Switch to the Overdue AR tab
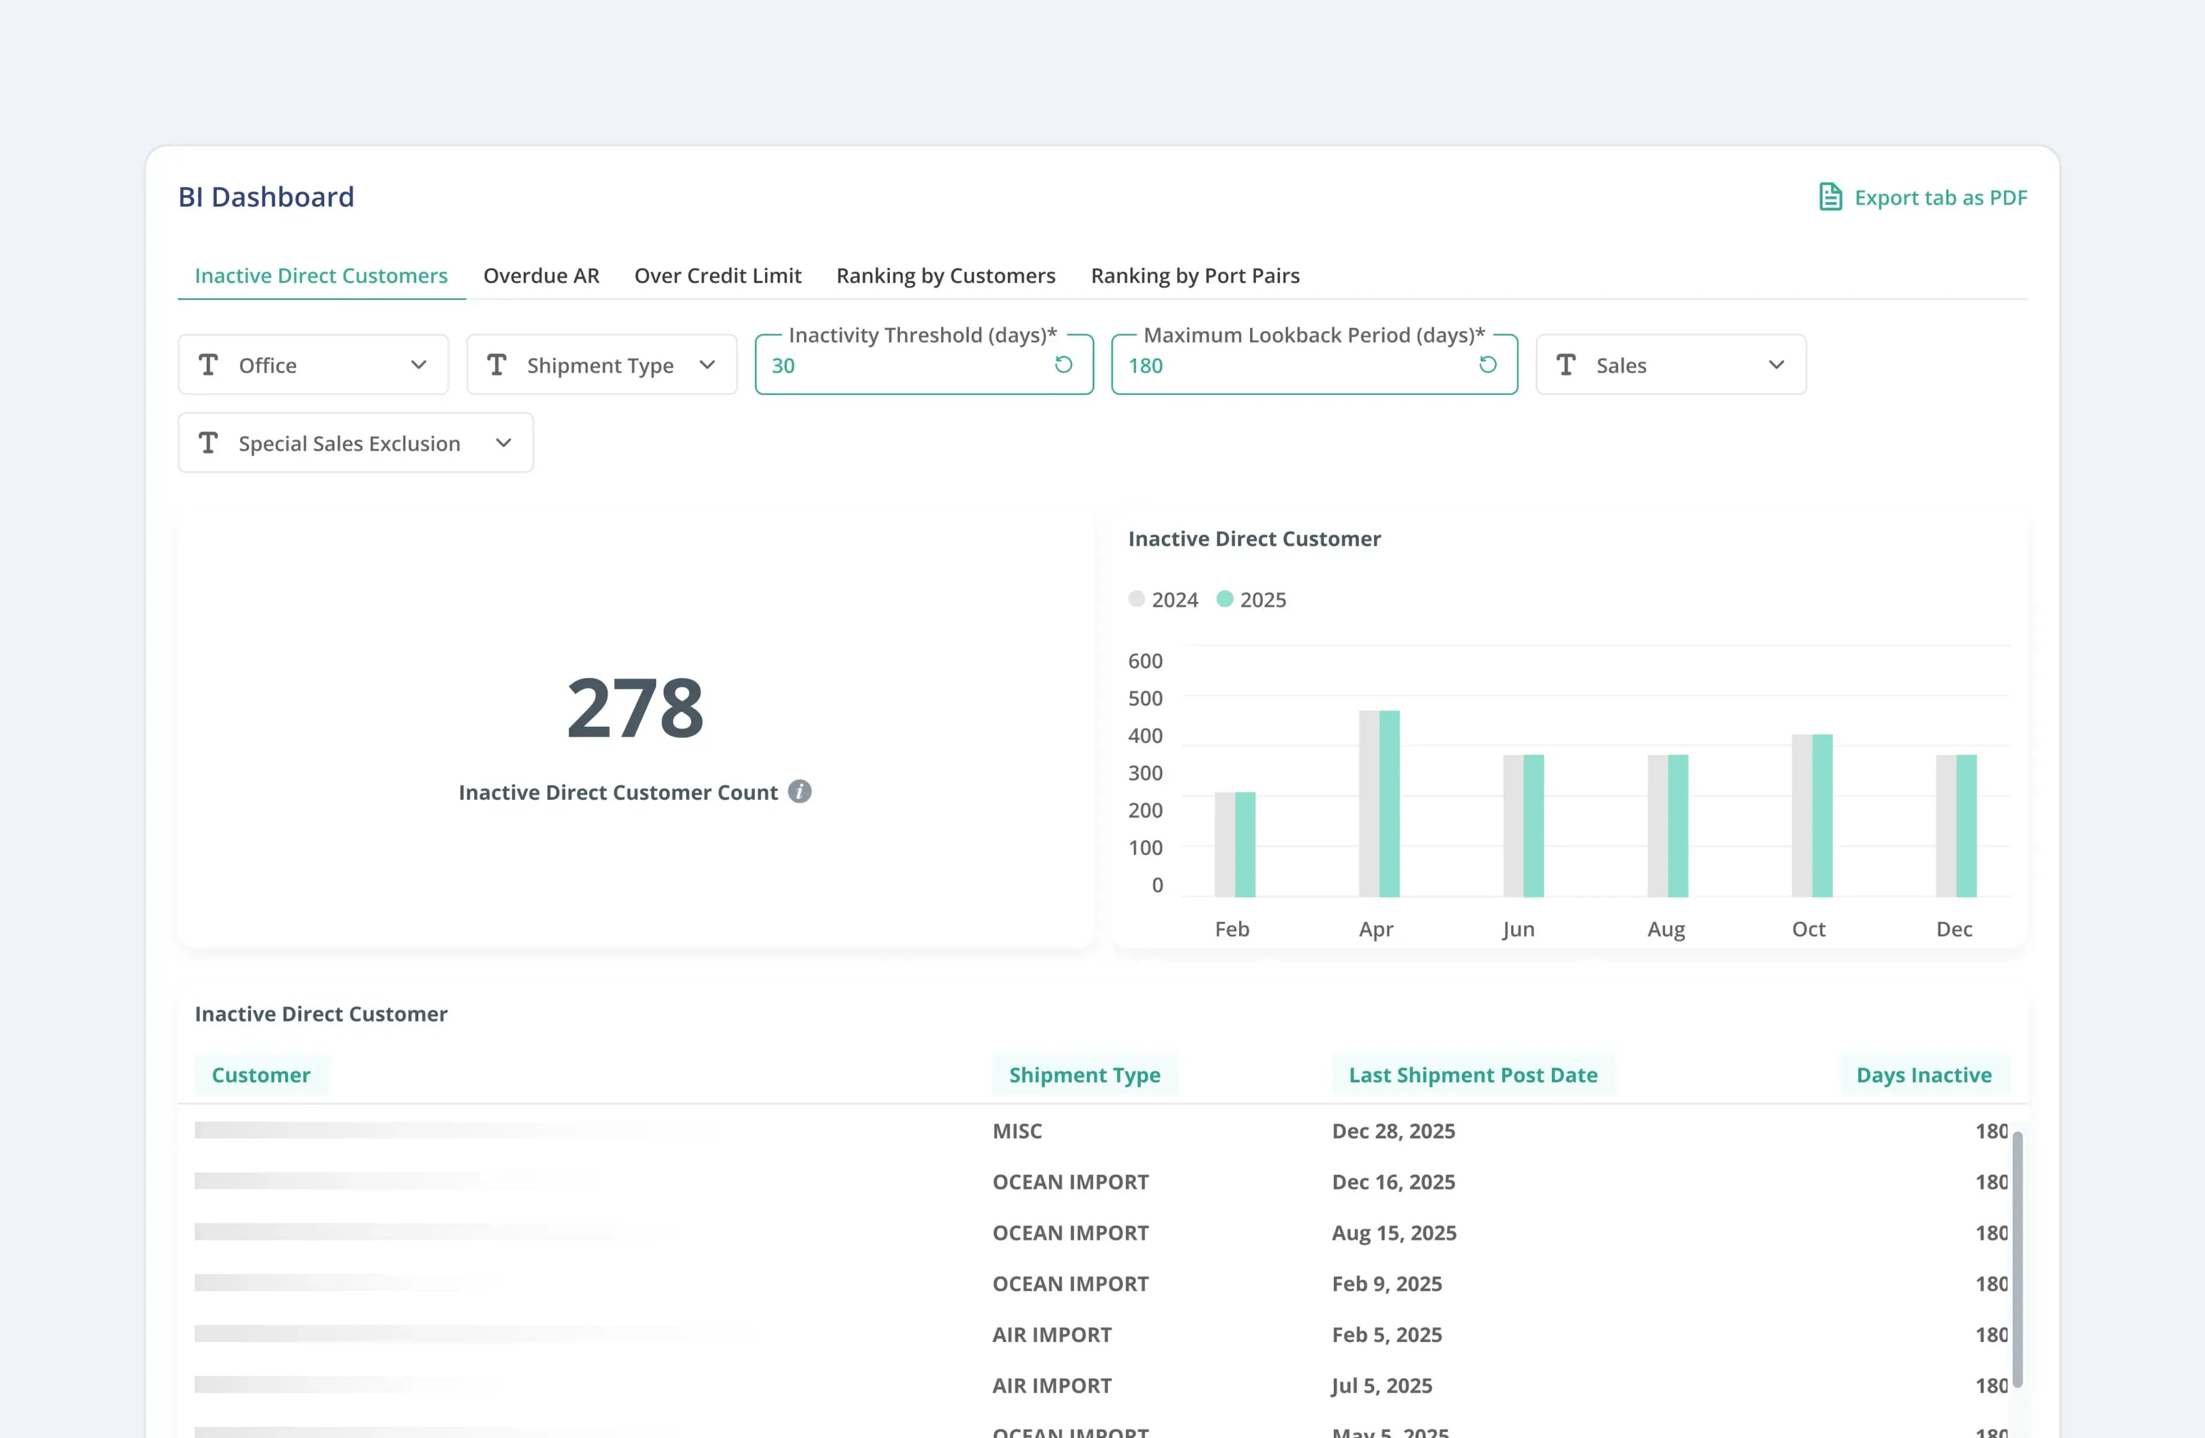The width and height of the screenshot is (2205, 1438). tap(541, 275)
